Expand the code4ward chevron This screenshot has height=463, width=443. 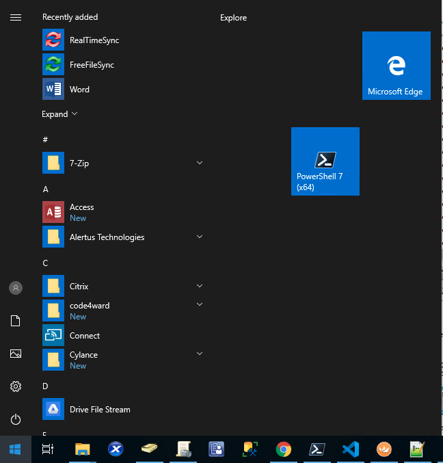(200, 304)
